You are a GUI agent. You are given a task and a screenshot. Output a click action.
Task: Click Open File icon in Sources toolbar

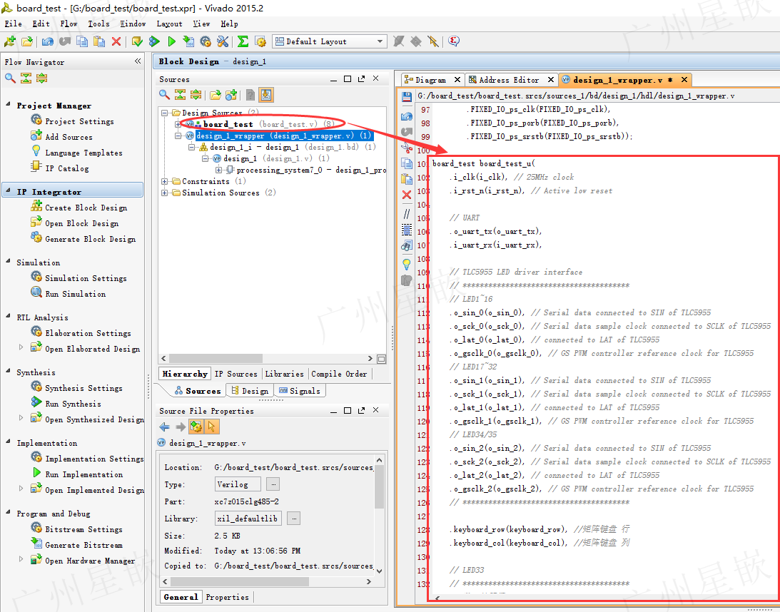(216, 94)
